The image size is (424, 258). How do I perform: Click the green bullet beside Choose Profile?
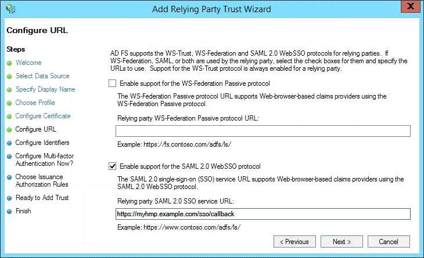click(x=9, y=103)
